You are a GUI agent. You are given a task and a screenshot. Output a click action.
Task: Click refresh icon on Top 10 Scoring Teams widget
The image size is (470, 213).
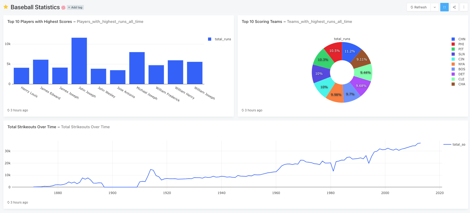coord(243,110)
